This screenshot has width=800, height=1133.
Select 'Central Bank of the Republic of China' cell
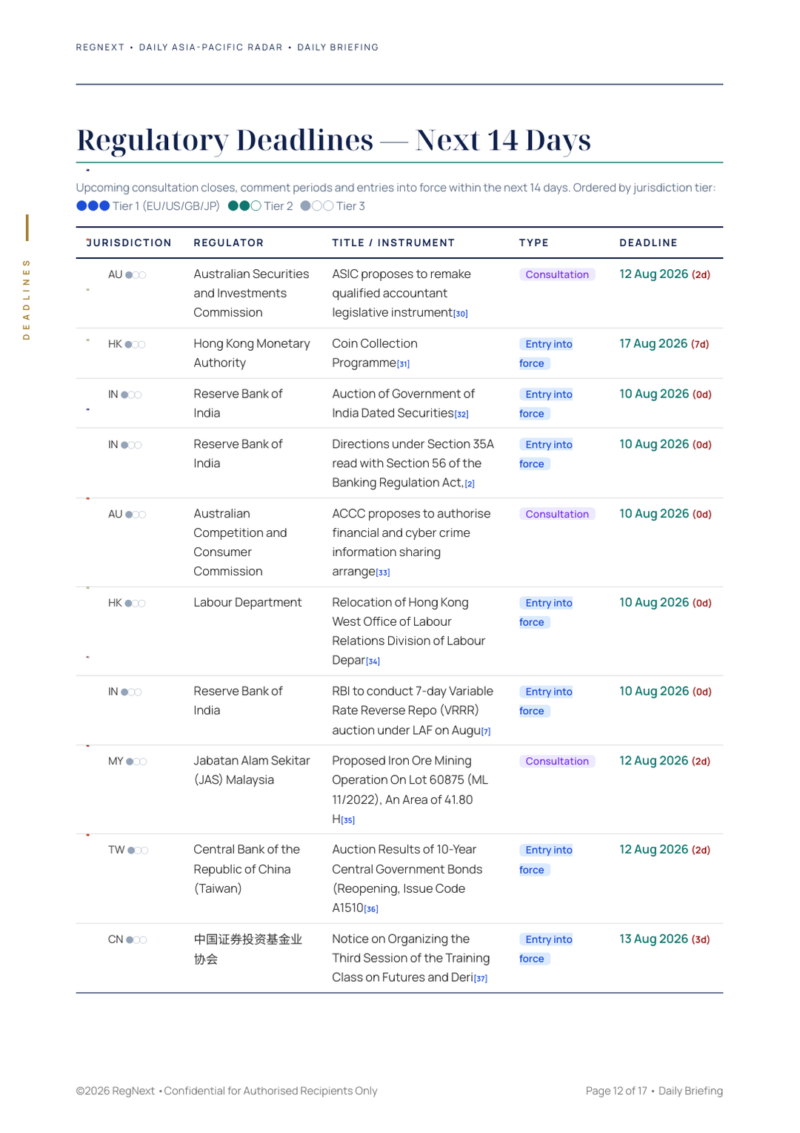click(x=247, y=869)
